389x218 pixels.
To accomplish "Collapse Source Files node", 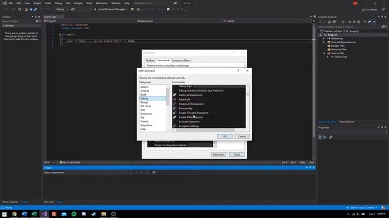I will click(x=324, y=53).
